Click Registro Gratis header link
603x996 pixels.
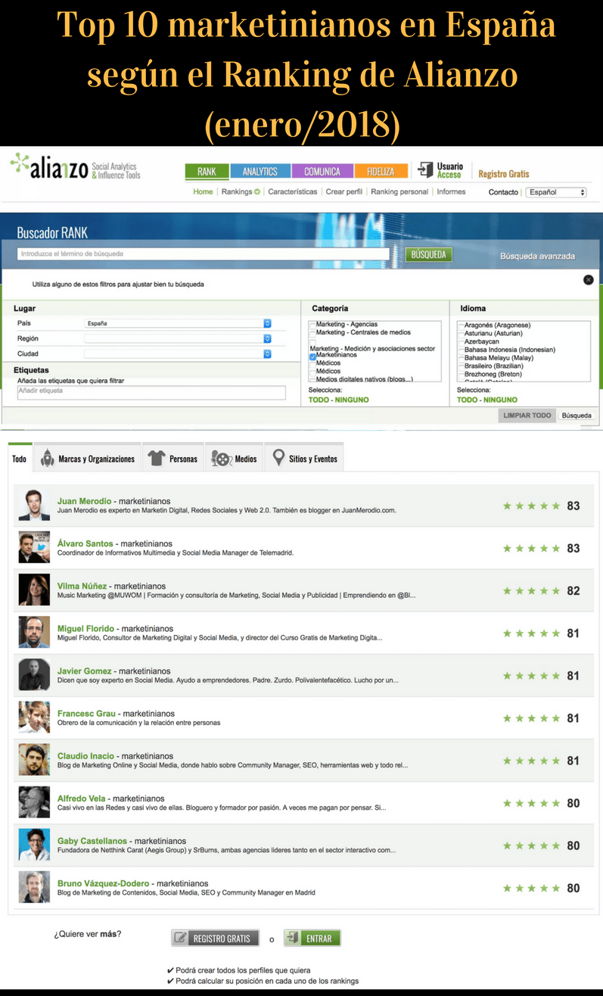tap(504, 174)
